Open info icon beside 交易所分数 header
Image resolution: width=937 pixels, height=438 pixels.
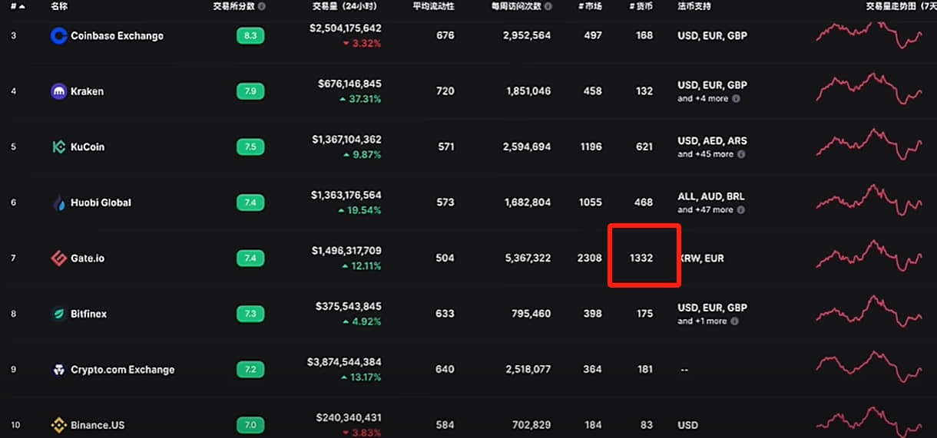pos(262,6)
